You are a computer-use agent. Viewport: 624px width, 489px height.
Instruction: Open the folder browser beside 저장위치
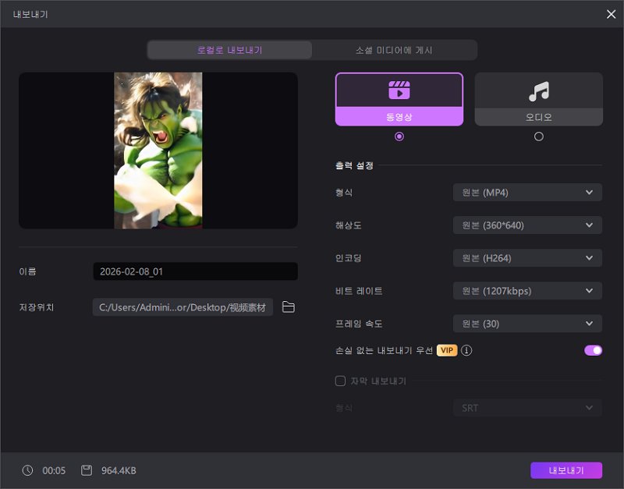tap(288, 307)
